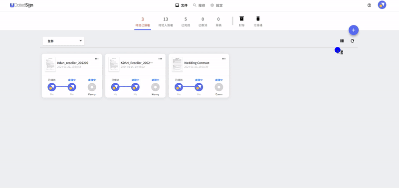399x188 pixels.
Task: Click Dawn's avatar on Wedding Contract card
Action: (x=219, y=87)
